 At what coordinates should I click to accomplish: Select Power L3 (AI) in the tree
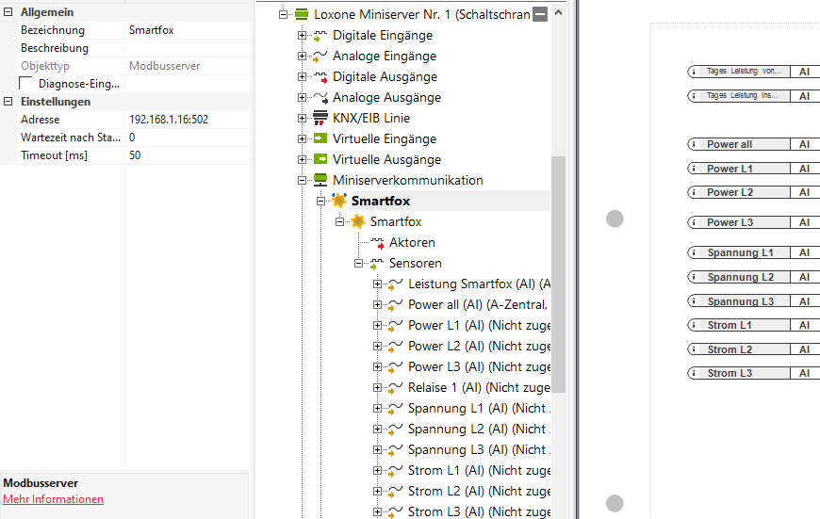click(x=480, y=367)
